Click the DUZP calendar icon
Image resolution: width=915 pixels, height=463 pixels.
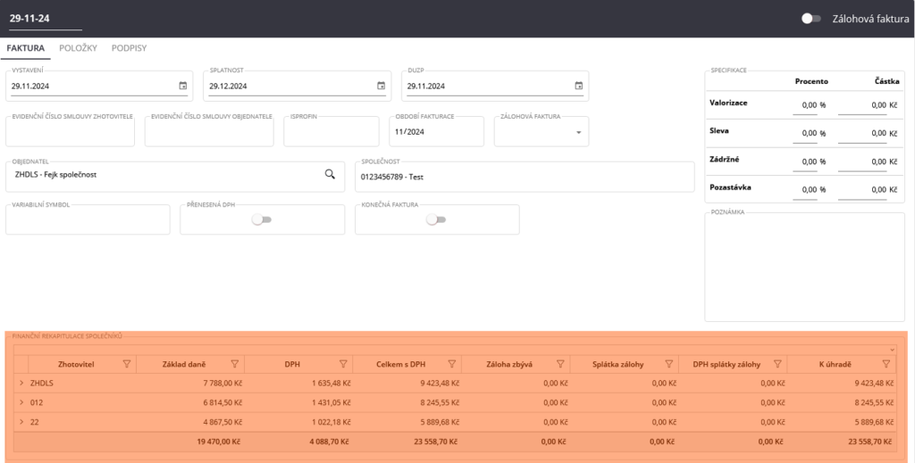click(578, 87)
